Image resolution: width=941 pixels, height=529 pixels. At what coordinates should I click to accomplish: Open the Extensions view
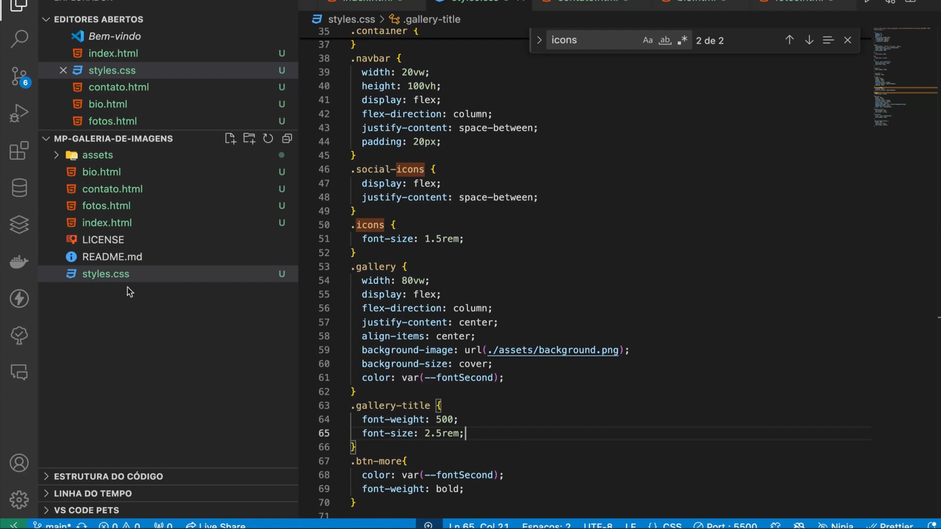pyautogui.click(x=19, y=151)
